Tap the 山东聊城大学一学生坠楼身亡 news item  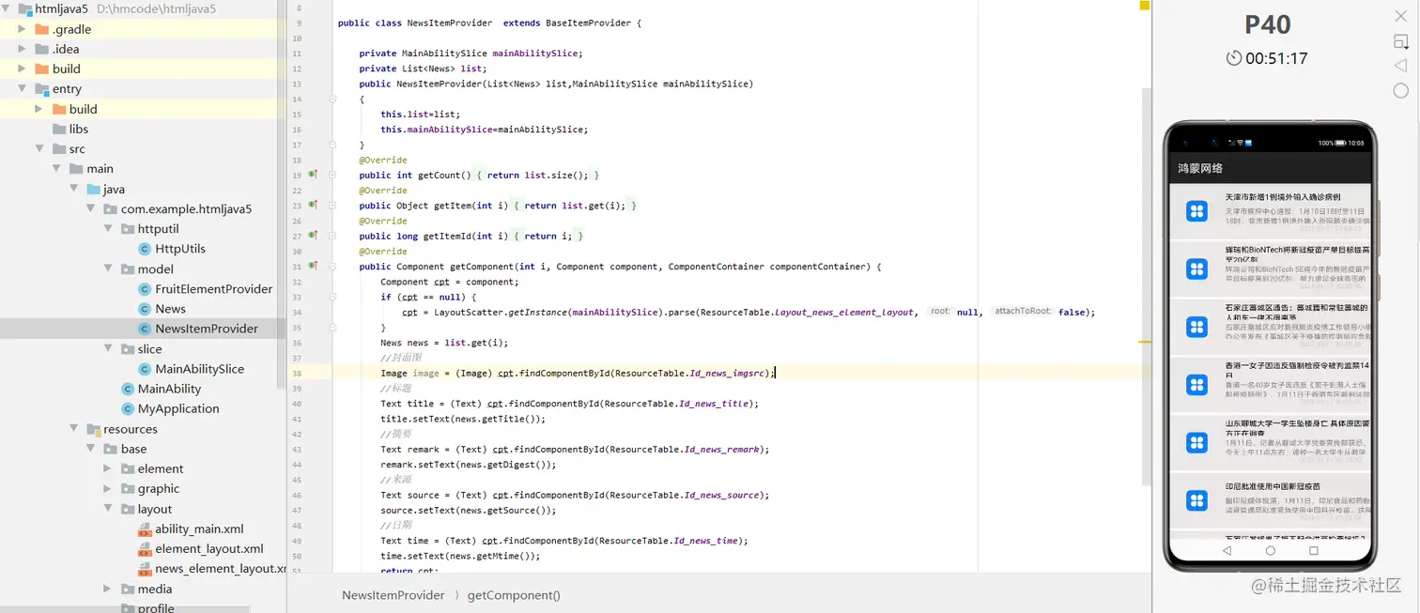click(x=1271, y=442)
